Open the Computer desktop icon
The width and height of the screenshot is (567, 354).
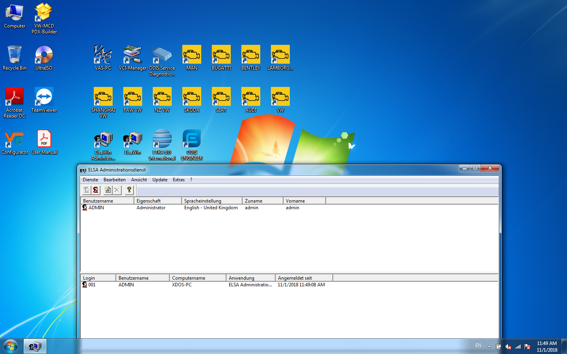[x=15, y=17]
